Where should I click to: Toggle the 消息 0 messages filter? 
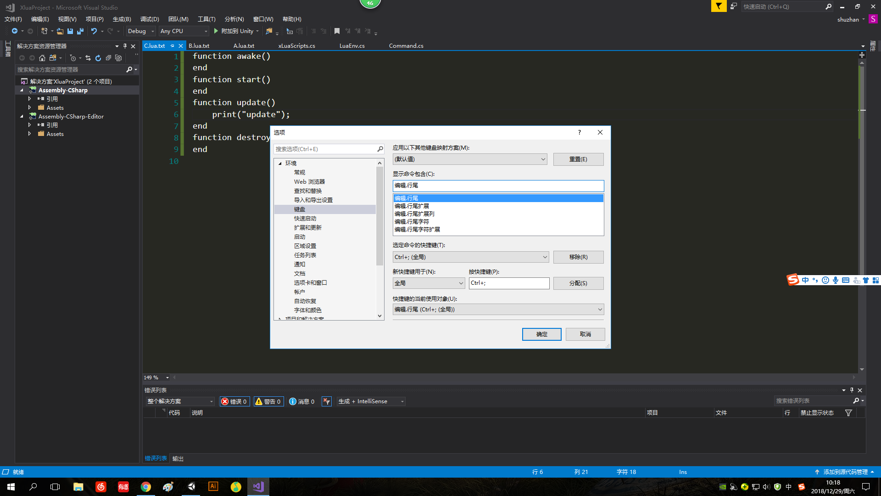(x=302, y=401)
